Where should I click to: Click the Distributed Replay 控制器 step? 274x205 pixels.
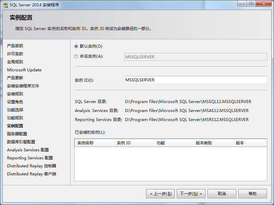coord(32,166)
